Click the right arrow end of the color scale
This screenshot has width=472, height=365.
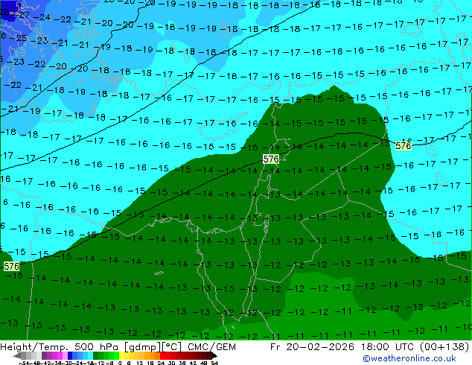[x=214, y=355]
